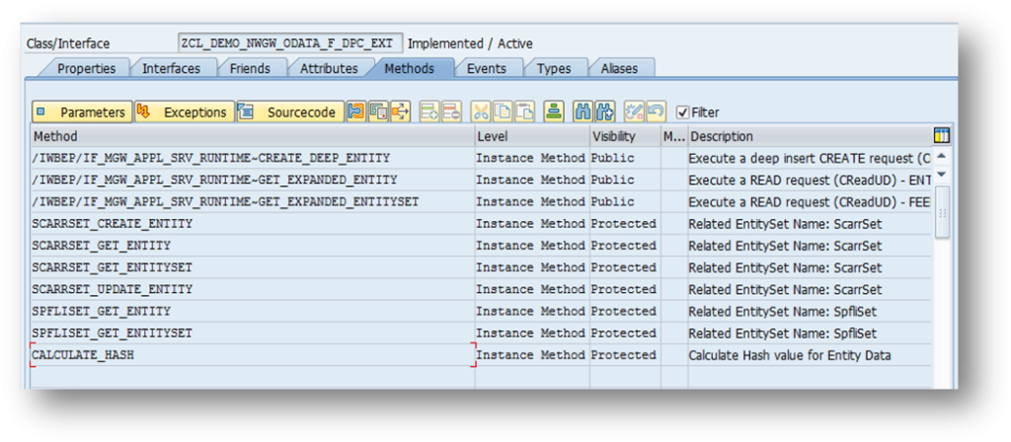
Task: Go to the Types tab
Action: (x=553, y=68)
